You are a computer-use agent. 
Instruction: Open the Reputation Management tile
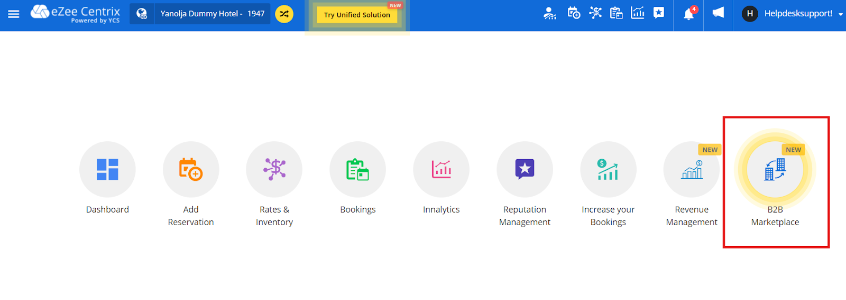(x=525, y=169)
